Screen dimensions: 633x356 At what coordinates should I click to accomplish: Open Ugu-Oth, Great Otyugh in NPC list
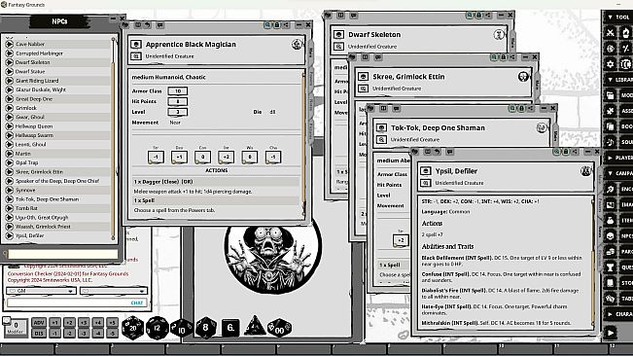[57, 218]
